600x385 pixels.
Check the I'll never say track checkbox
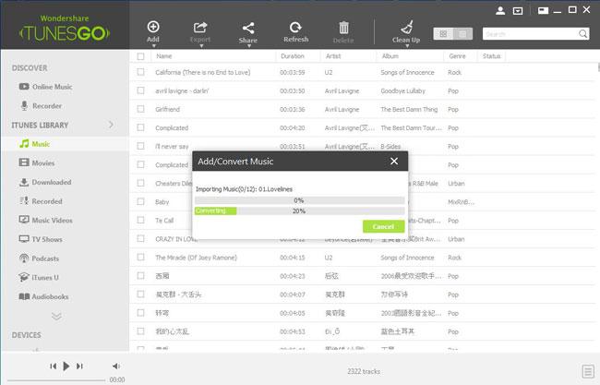pos(141,146)
